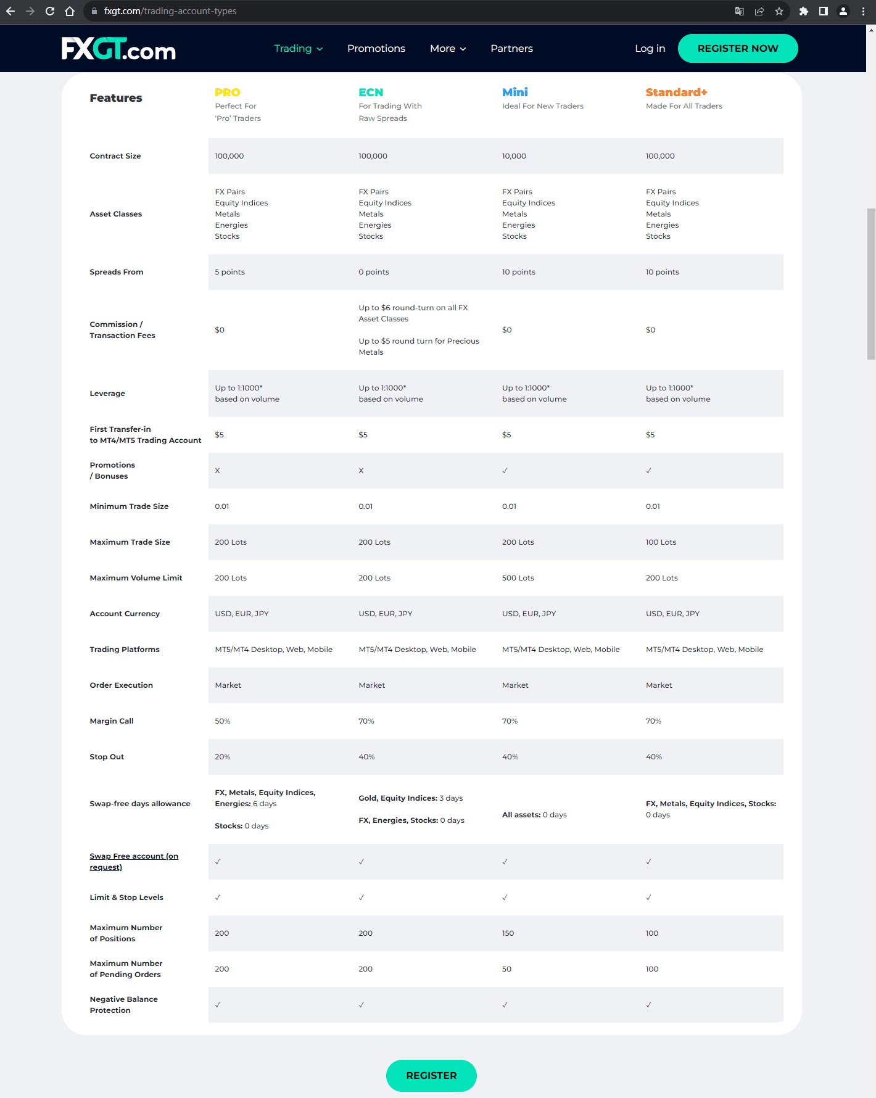Click 'All assets: 0 days' in Mini column
Viewport: 876px width, 1098px height.
tap(534, 815)
